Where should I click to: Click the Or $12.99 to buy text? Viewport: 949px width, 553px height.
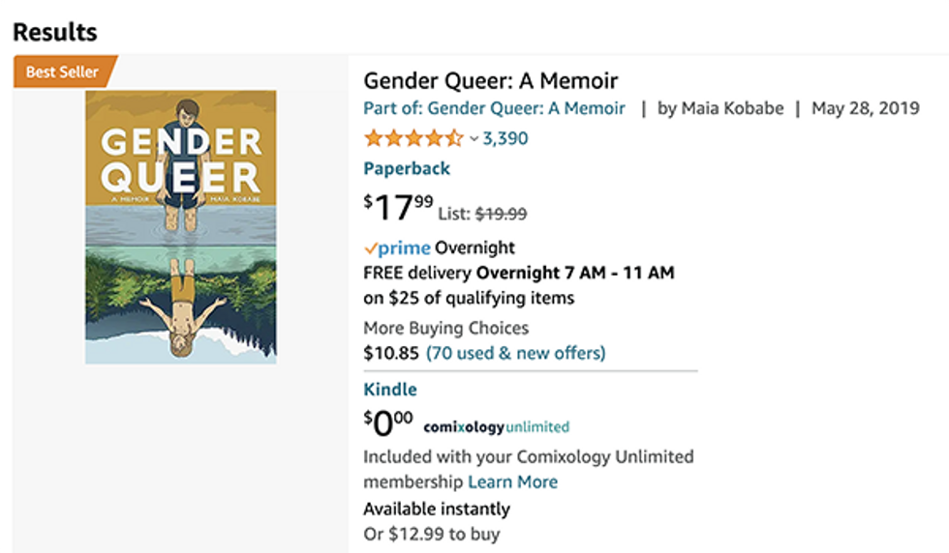(432, 535)
